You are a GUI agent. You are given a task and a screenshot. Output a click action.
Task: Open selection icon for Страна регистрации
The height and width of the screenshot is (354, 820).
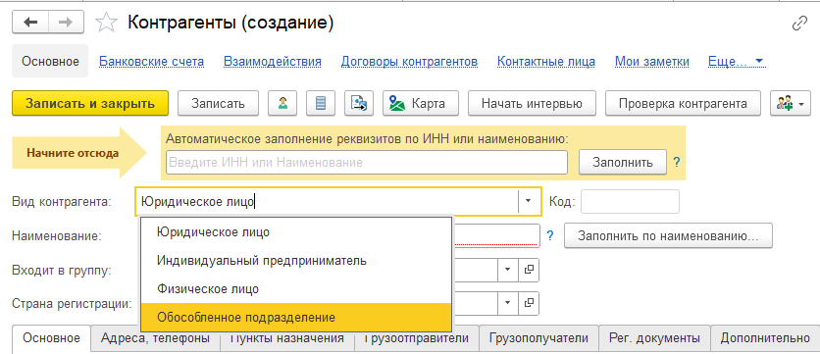coord(529,302)
